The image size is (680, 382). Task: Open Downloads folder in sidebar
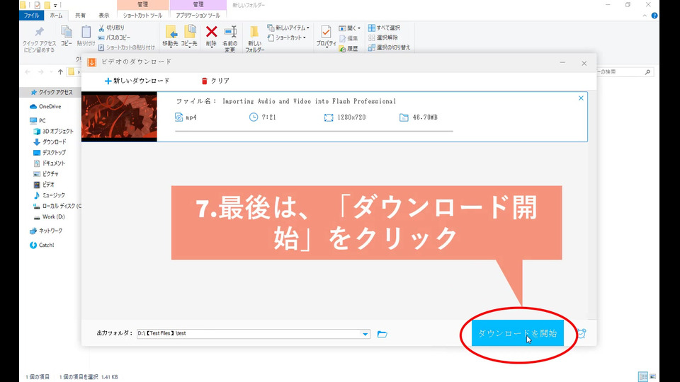tap(50, 142)
